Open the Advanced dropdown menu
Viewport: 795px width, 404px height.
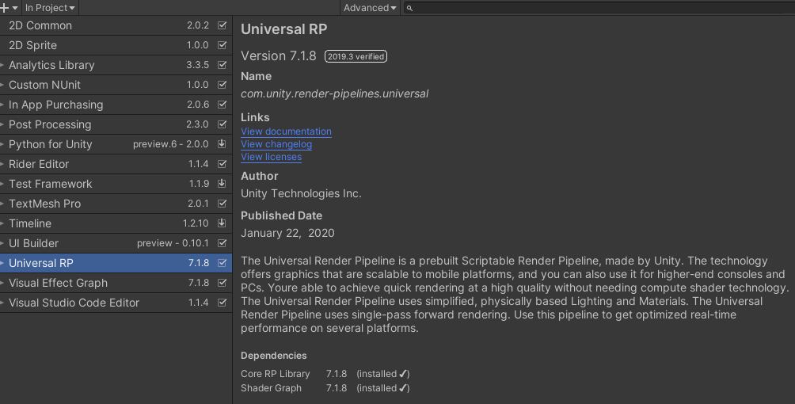click(x=370, y=8)
